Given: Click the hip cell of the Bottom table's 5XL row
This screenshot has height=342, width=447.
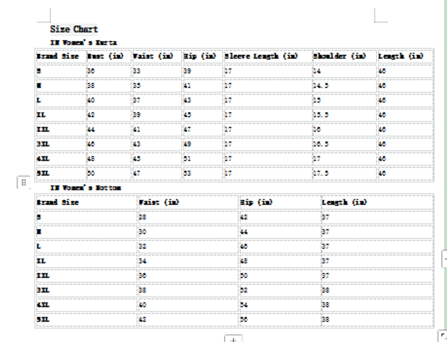Looking at the screenshot, I should (x=244, y=320).
